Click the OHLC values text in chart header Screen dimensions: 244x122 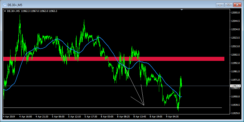[43, 11]
